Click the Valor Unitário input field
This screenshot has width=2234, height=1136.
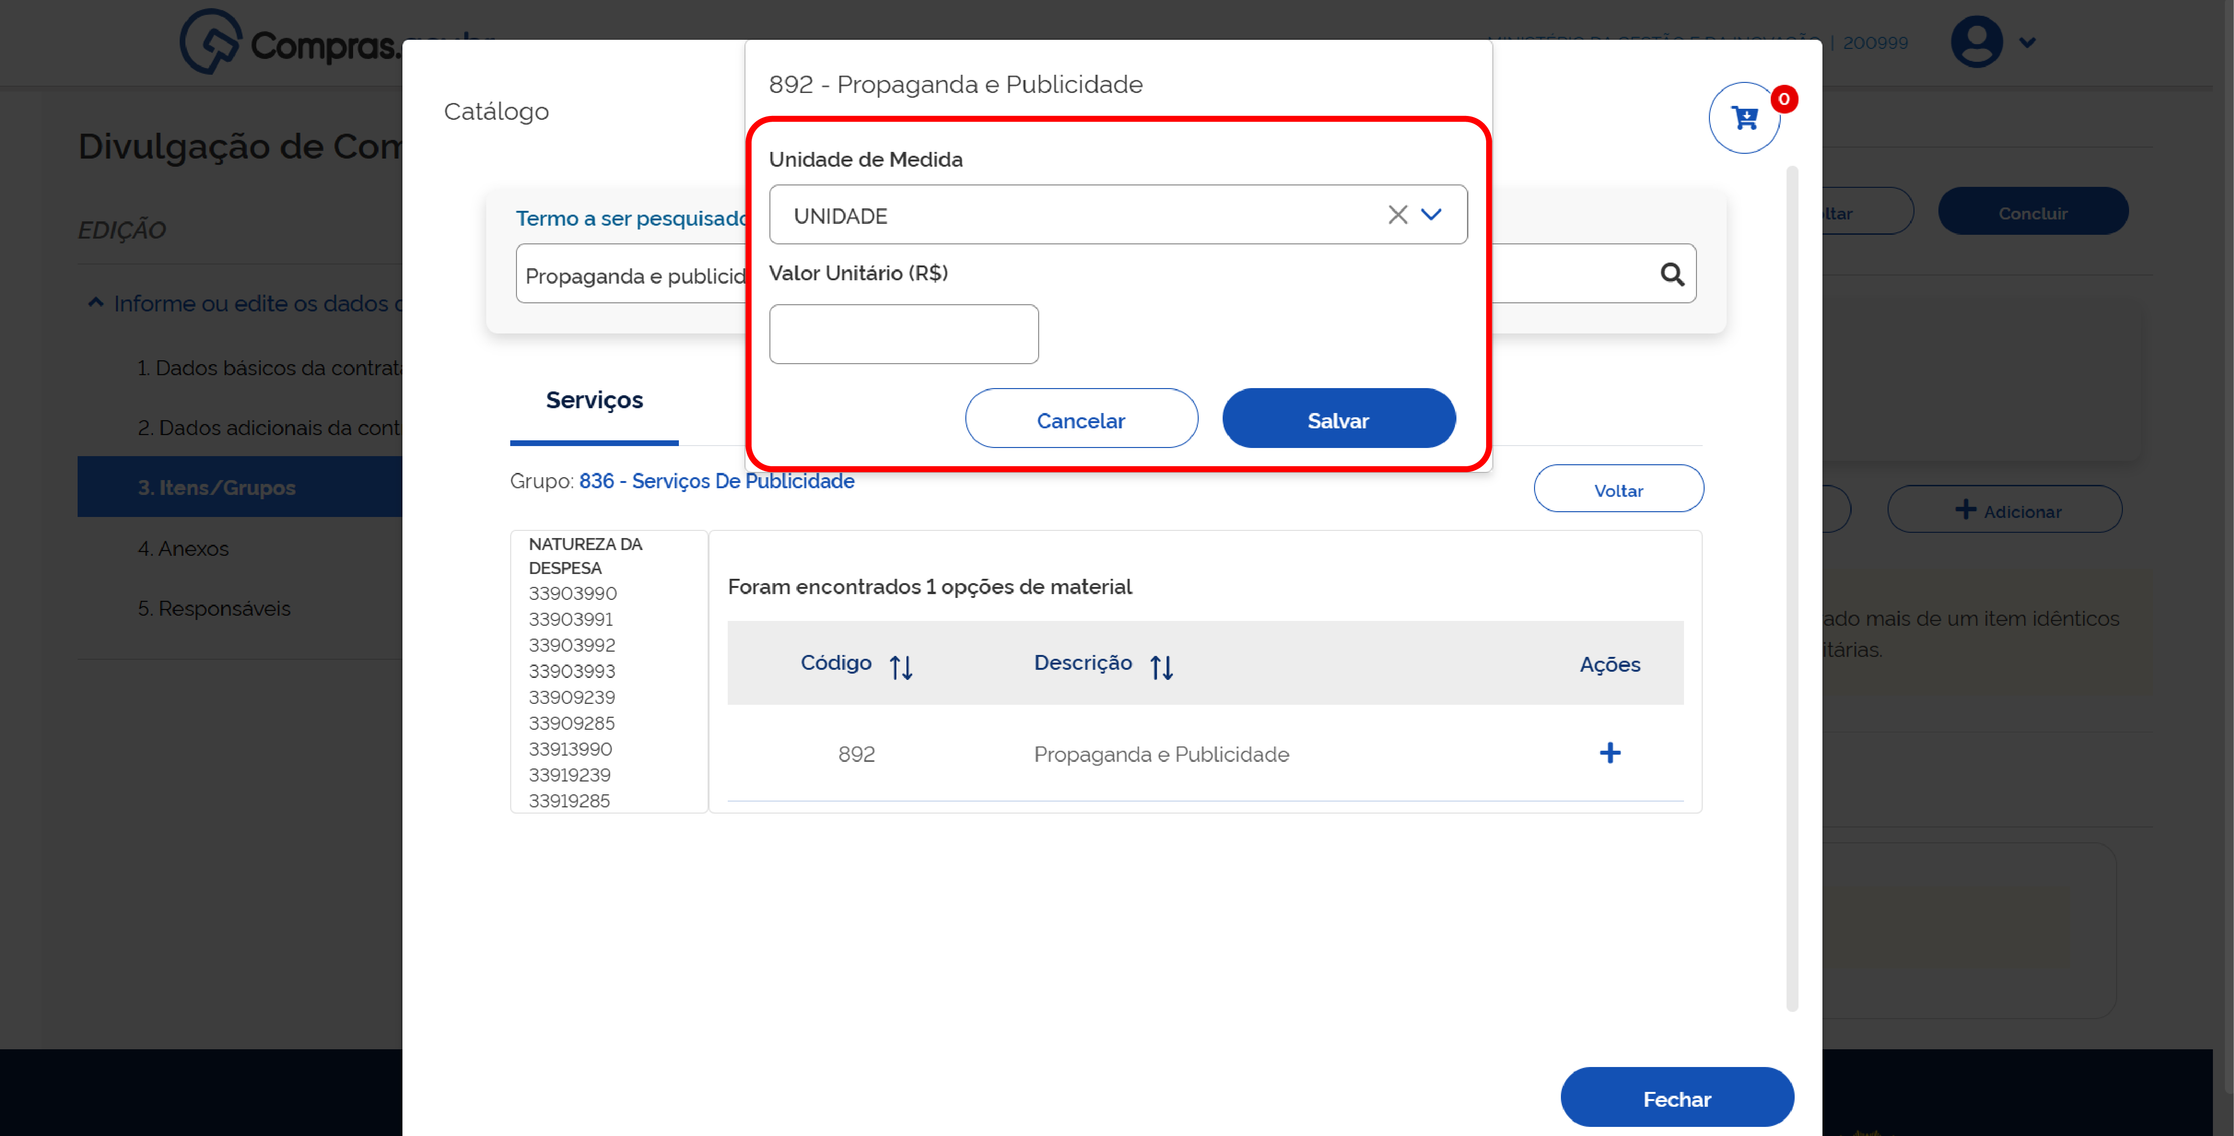click(904, 334)
